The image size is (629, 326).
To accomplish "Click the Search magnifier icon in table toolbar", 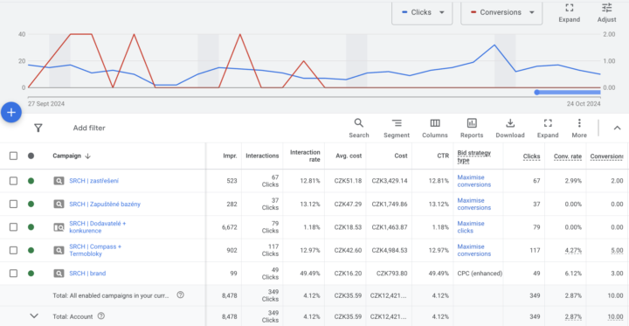I will (359, 123).
